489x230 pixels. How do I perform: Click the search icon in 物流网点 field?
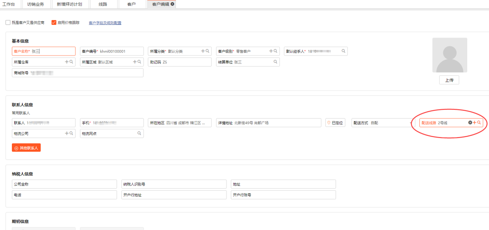point(139,134)
